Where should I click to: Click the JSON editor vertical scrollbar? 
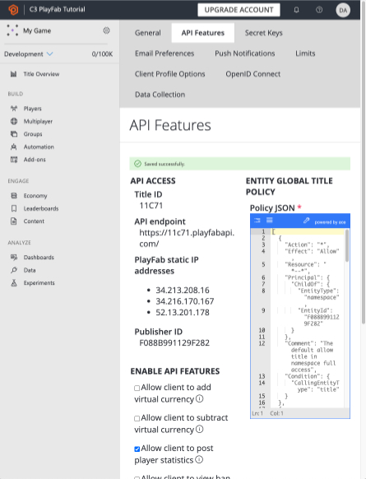[347, 245]
